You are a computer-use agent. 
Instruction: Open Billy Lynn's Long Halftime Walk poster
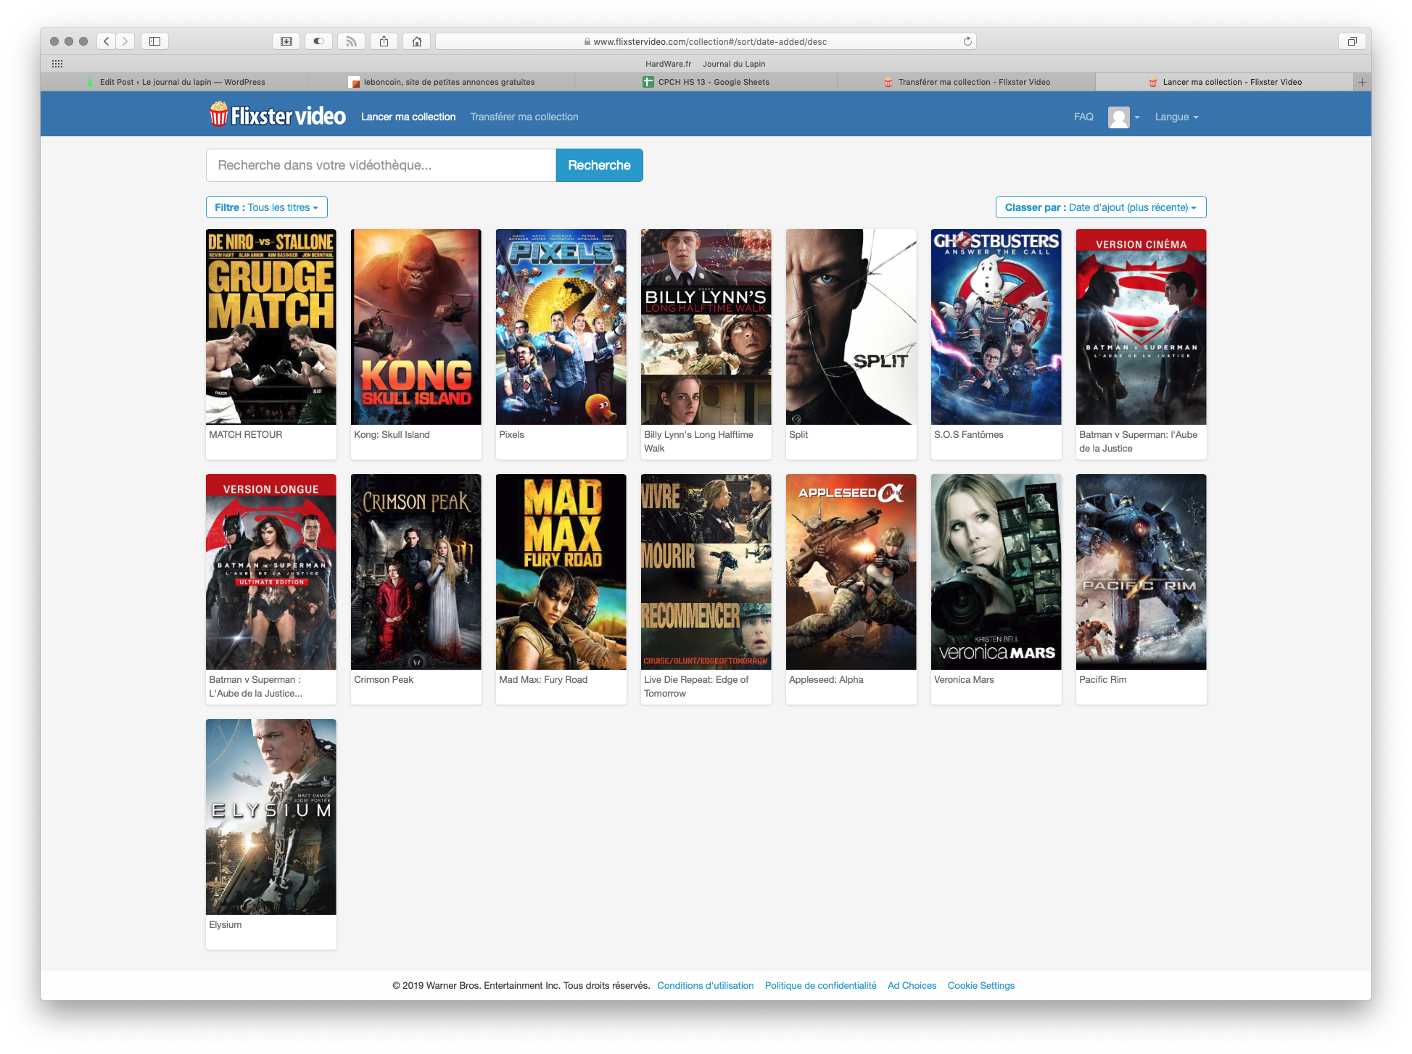[706, 327]
